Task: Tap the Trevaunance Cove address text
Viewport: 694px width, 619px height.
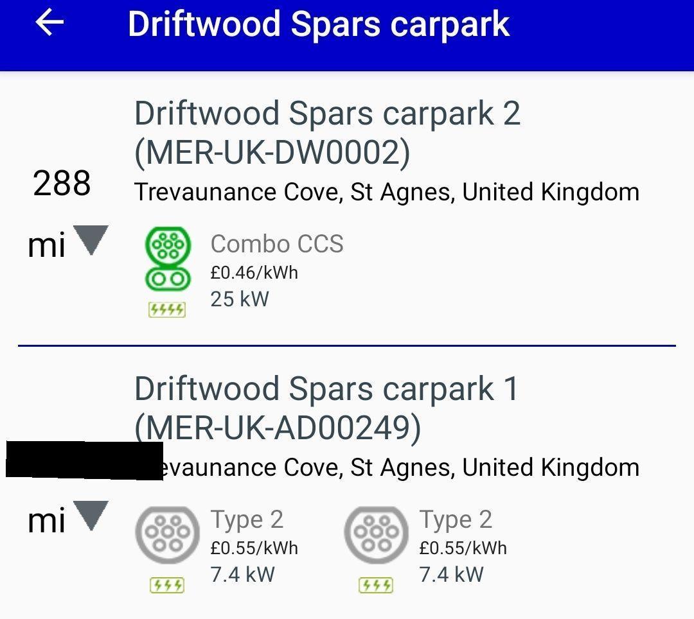Action: (387, 191)
